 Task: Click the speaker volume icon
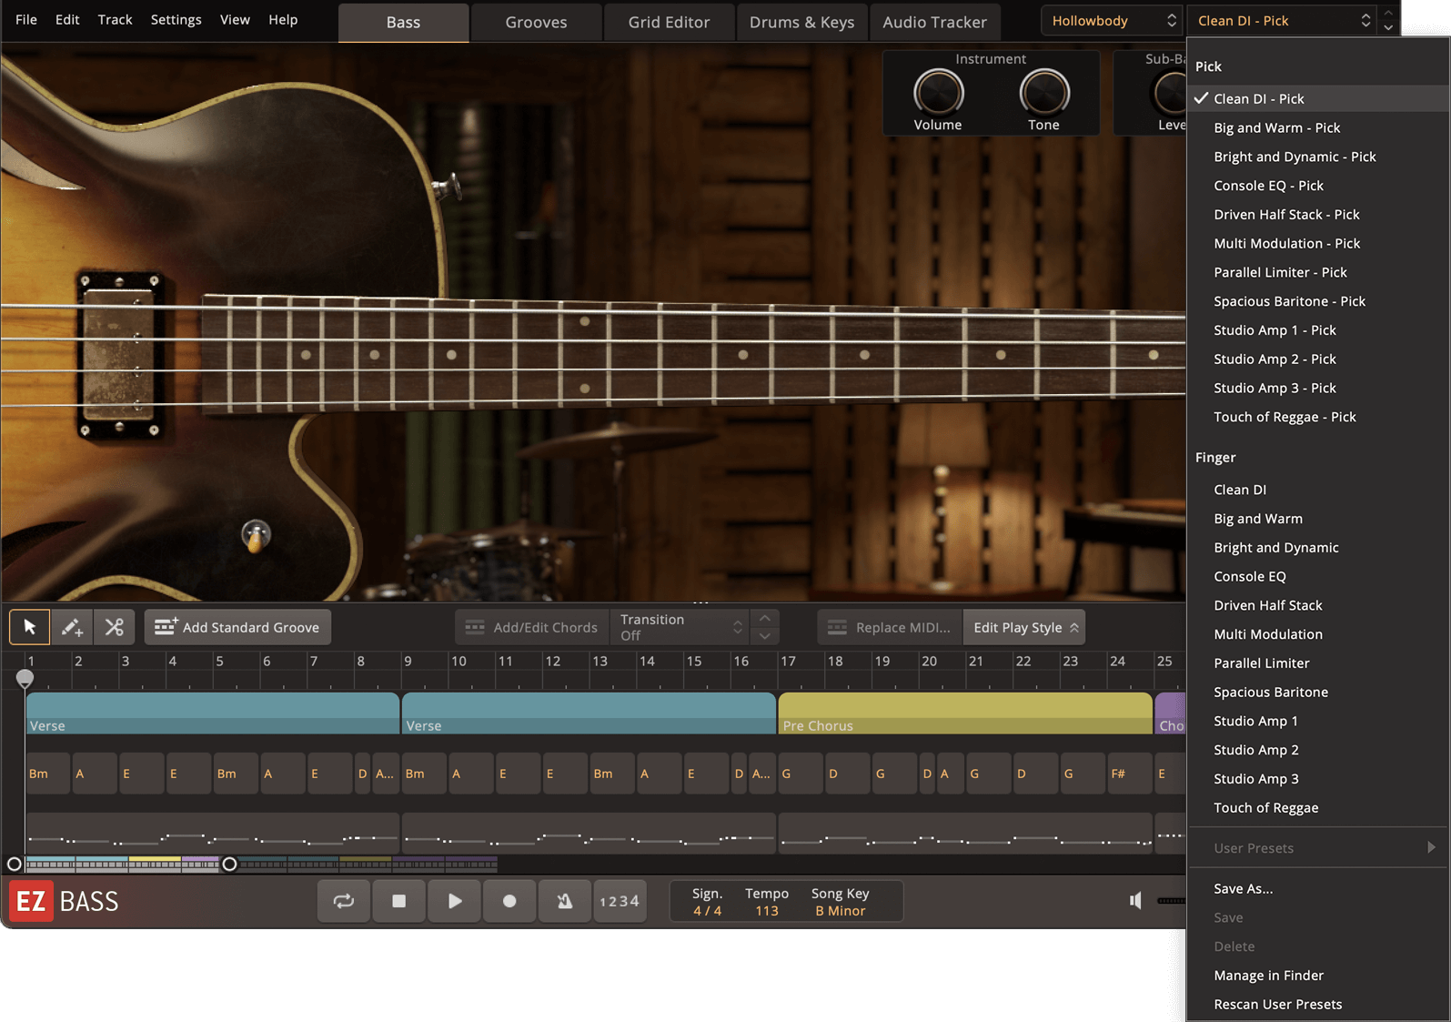(x=1135, y=901)
